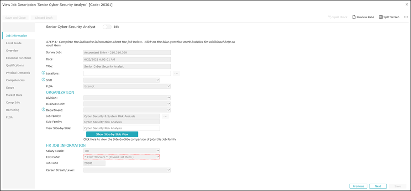Enable Split Screen view
The width and height of the screenshot is (411, 191).
(389, 17)
